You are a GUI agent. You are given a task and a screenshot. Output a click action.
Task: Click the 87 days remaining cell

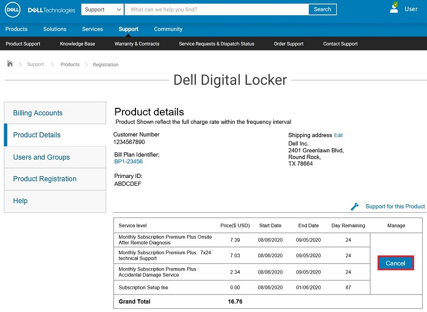[x=348, y=288]
